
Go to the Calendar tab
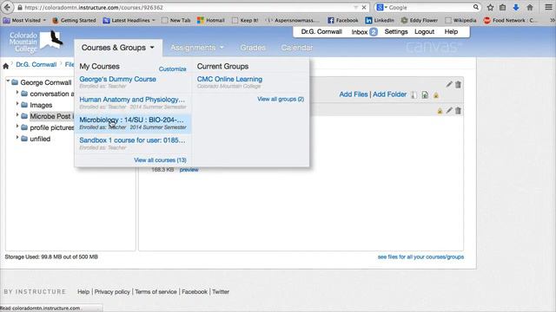[297, 48]
